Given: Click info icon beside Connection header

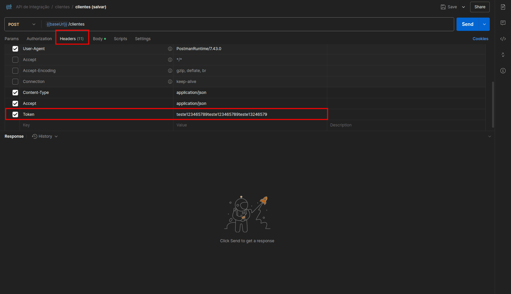Looking at the screenshot, I should click(170, 82).
